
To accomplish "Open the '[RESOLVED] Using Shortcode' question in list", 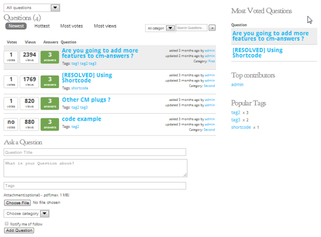I will (87, 77).
